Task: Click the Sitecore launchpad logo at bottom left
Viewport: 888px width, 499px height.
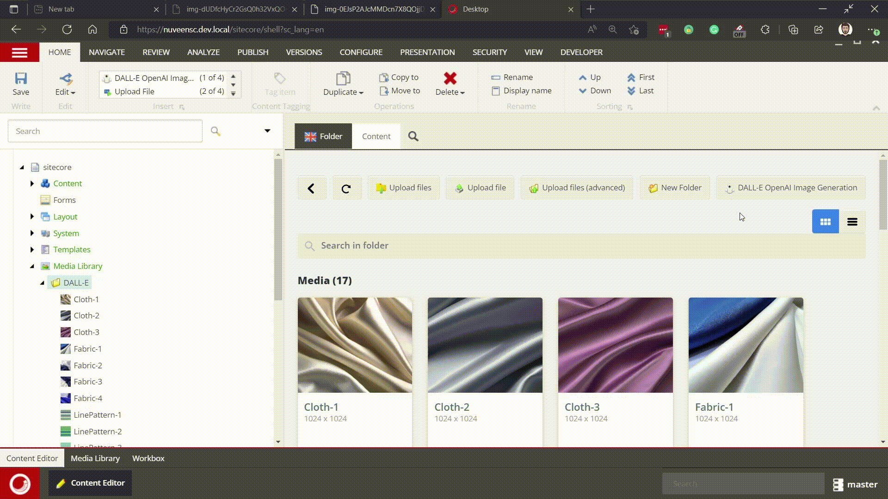Action: coord(19,483)
